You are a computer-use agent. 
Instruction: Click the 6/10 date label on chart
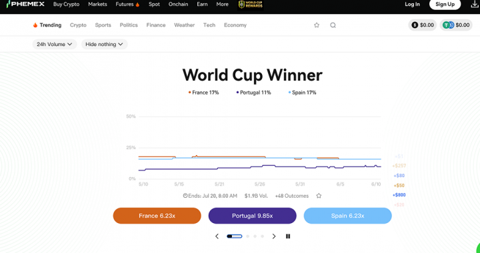click(x=376, y=184)
